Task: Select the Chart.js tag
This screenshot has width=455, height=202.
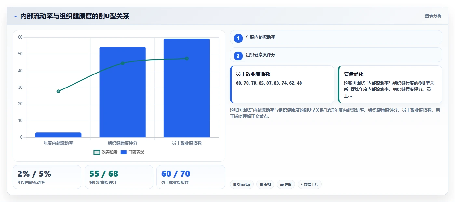Action: (x=242, y=184)
